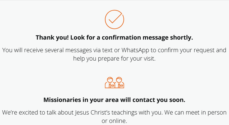The width and height of the screenshot is (229, 125).
Task: Click the right missionary figure
Action: (x=119, y=82)
